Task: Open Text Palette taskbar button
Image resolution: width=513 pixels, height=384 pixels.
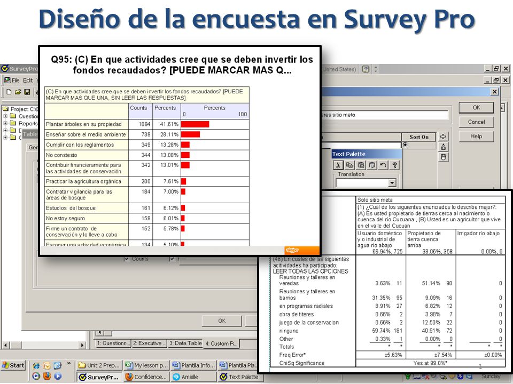Action: coord(240,377)
